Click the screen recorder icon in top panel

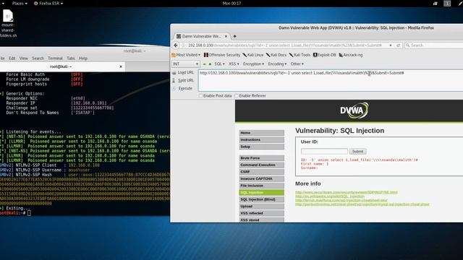[x=435, y=3]
